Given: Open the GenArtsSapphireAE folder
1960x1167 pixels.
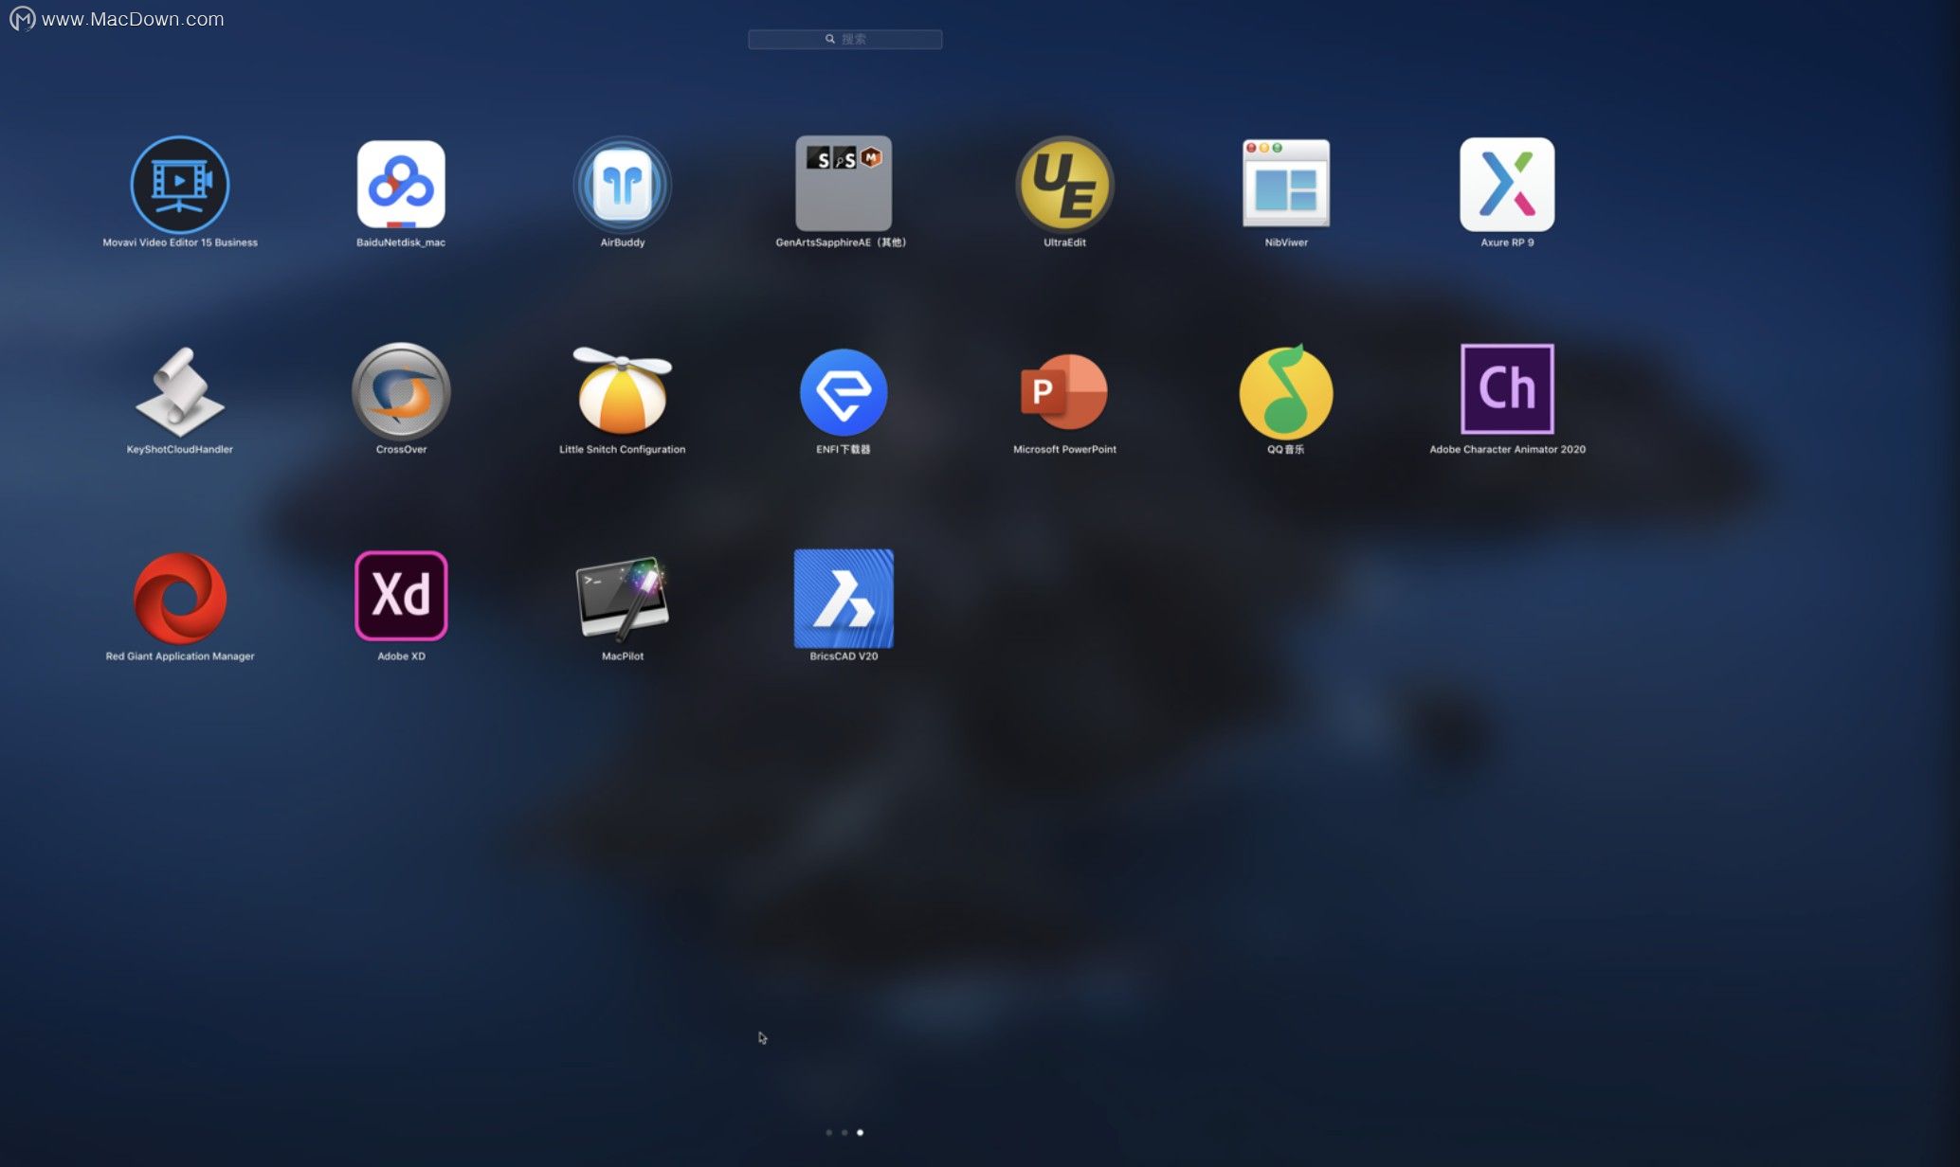Looking at the screenshot, I should 844,184.
